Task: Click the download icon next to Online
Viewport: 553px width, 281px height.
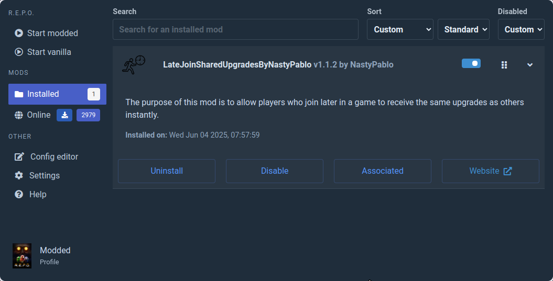Action: 64,115
